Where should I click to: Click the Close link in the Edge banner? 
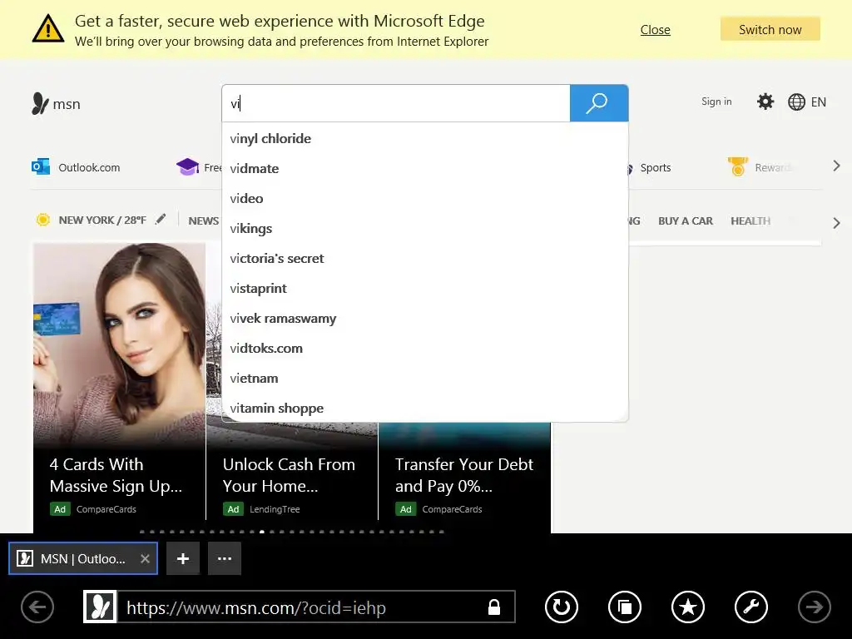pos(655,29)
